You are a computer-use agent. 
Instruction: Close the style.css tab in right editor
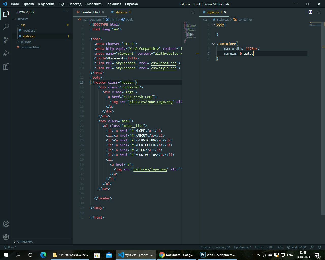coord(225,12)
